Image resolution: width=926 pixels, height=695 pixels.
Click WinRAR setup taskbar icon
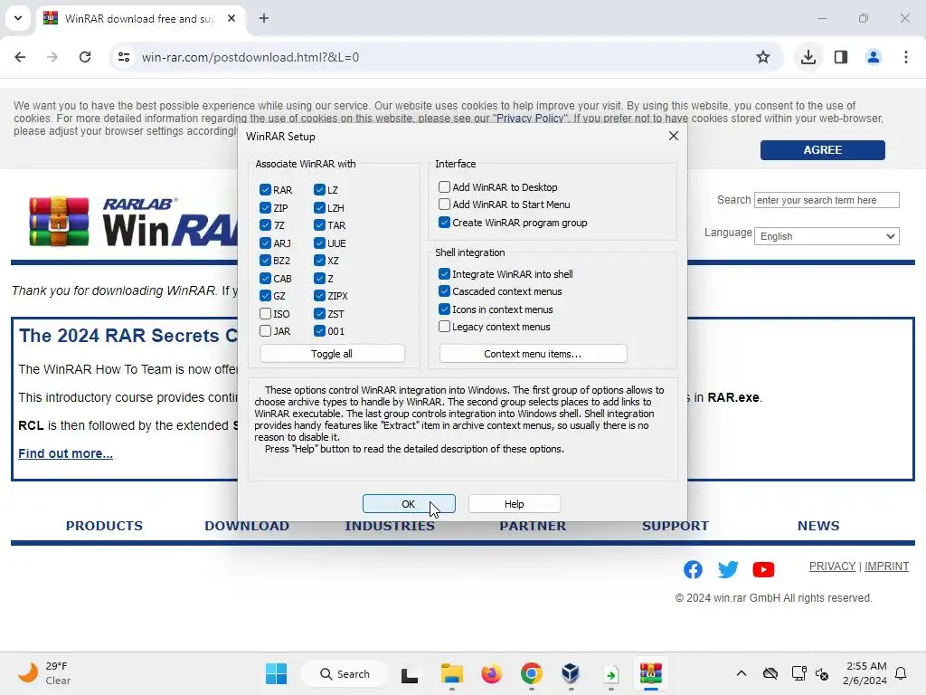coord(651,673)
